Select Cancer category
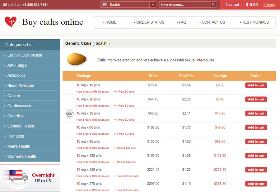This screenshot has width=280, height=193. [x=14, y=96]
